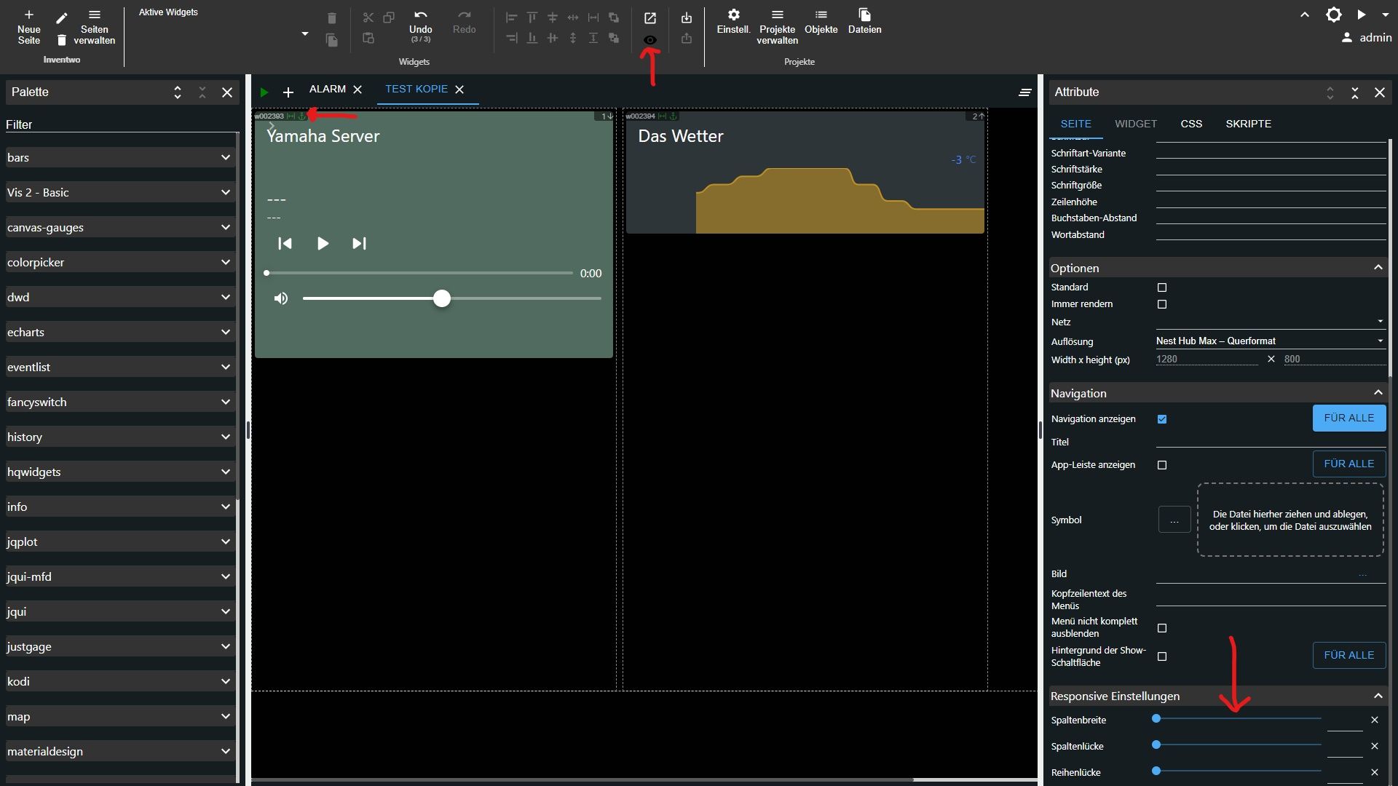
Task: Collapse the Optionen section
Action: [x=1378, y=268]
